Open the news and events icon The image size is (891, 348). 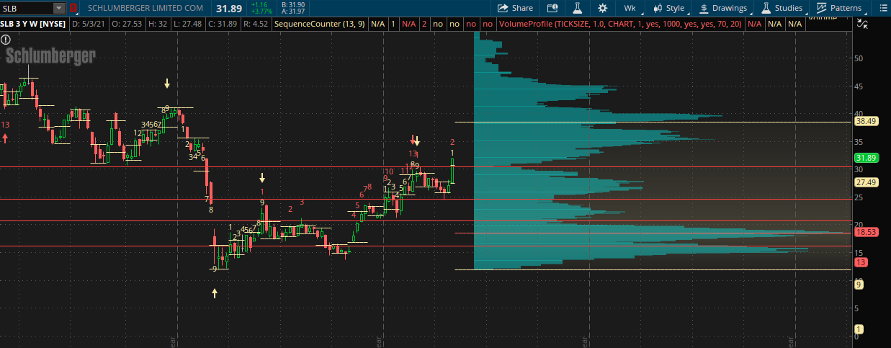(552, 8)
